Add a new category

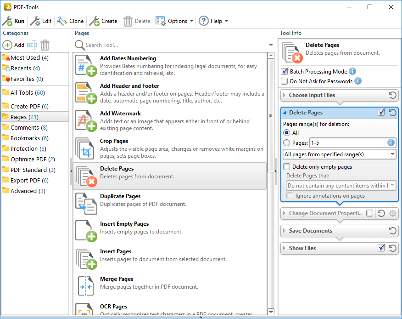point(13,45)
